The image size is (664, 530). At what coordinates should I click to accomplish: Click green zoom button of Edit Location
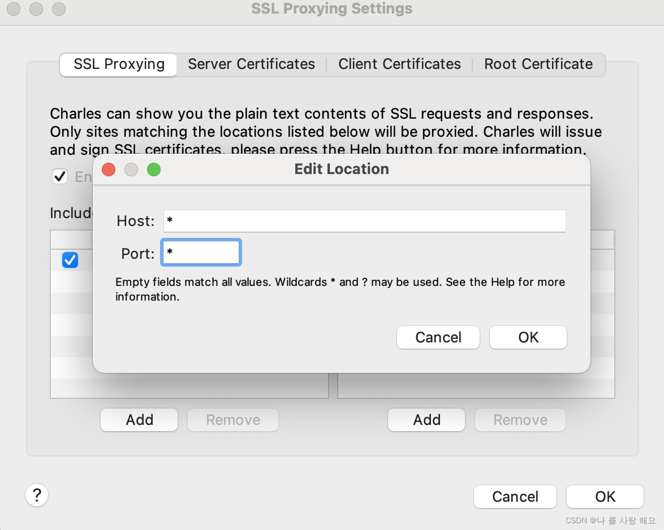click(x=154, y=170)
